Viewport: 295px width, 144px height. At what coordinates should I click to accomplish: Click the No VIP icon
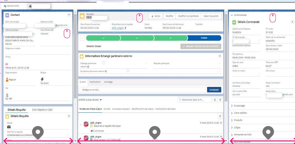click(7, 95)
